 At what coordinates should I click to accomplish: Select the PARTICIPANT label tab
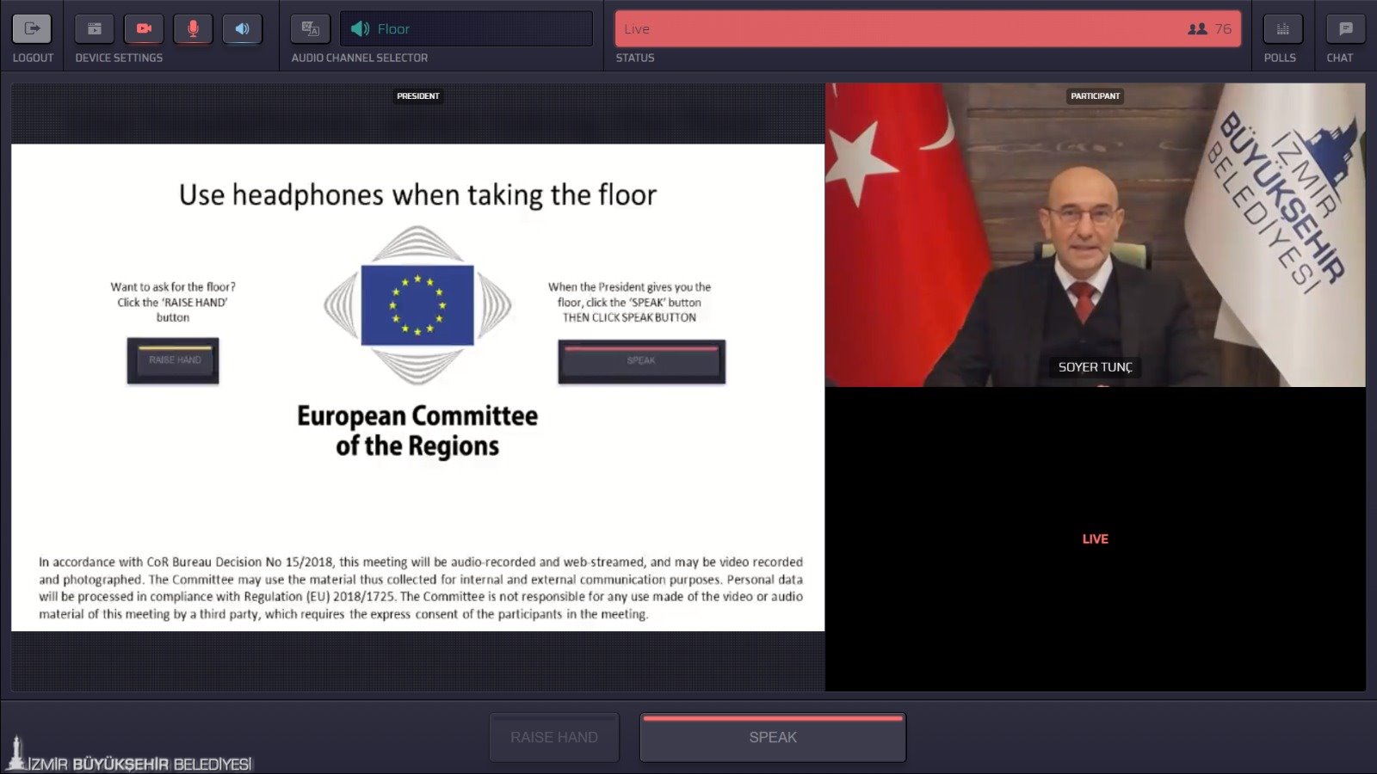pos(1095,96)
